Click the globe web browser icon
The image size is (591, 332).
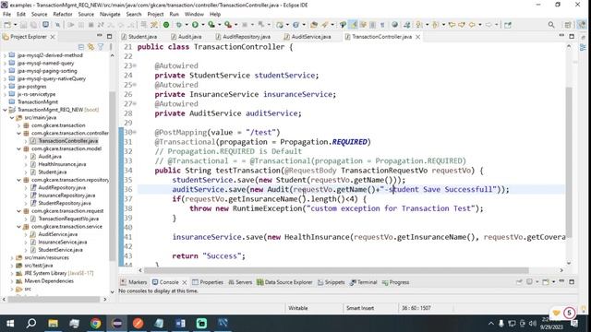coord(394,25)
